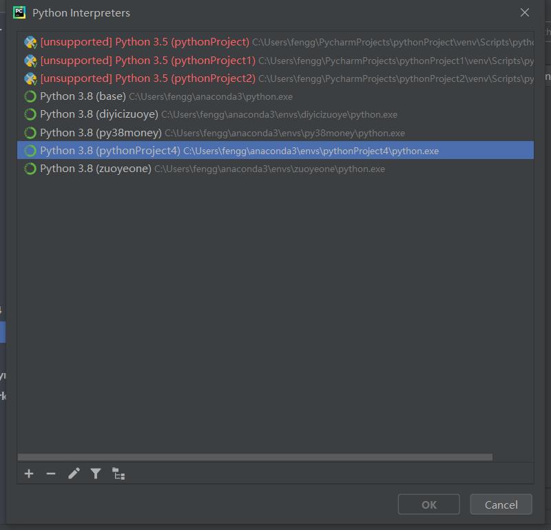This screenshot has height=530, width=551.
Task: Click conda icon next to zuoyeone interpreter
Action: click(30, 169)
